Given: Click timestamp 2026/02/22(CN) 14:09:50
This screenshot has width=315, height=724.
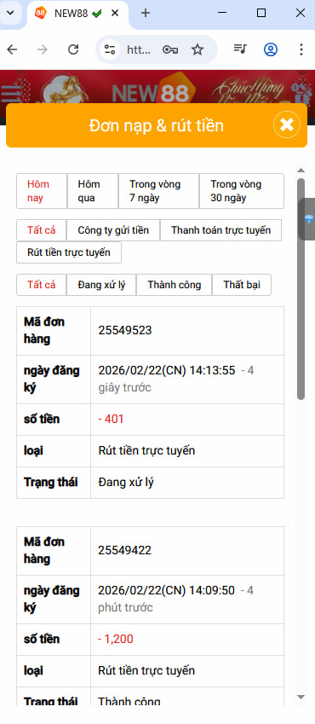Looking at the screenshot, I should (167, 590).
